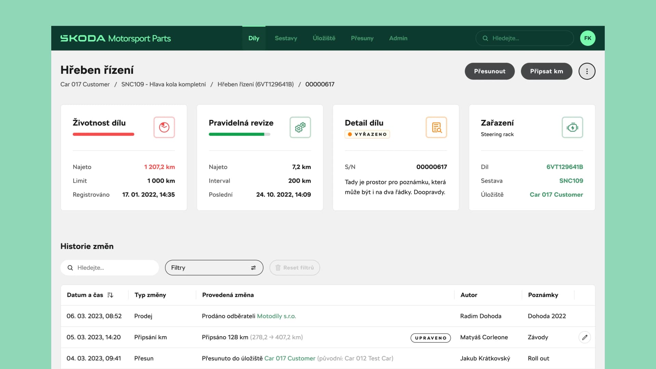Click the Hledejte search field in top navbar
Viewport: 656px width, 369px height.
click(x=524, y=38)
